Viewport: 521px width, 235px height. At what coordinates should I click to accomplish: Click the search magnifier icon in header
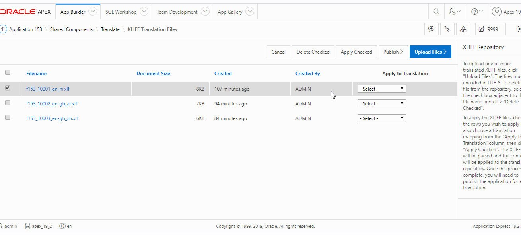point(436,12)
